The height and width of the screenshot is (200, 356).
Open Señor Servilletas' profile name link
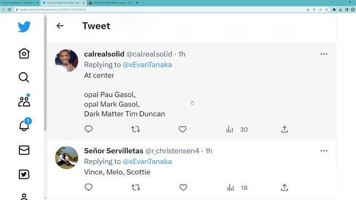pos(113,151)
